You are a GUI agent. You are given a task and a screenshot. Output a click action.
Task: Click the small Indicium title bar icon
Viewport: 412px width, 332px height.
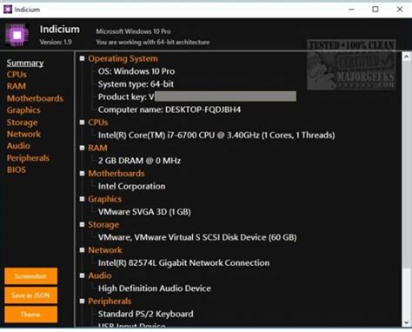click(x=8, y=10)
